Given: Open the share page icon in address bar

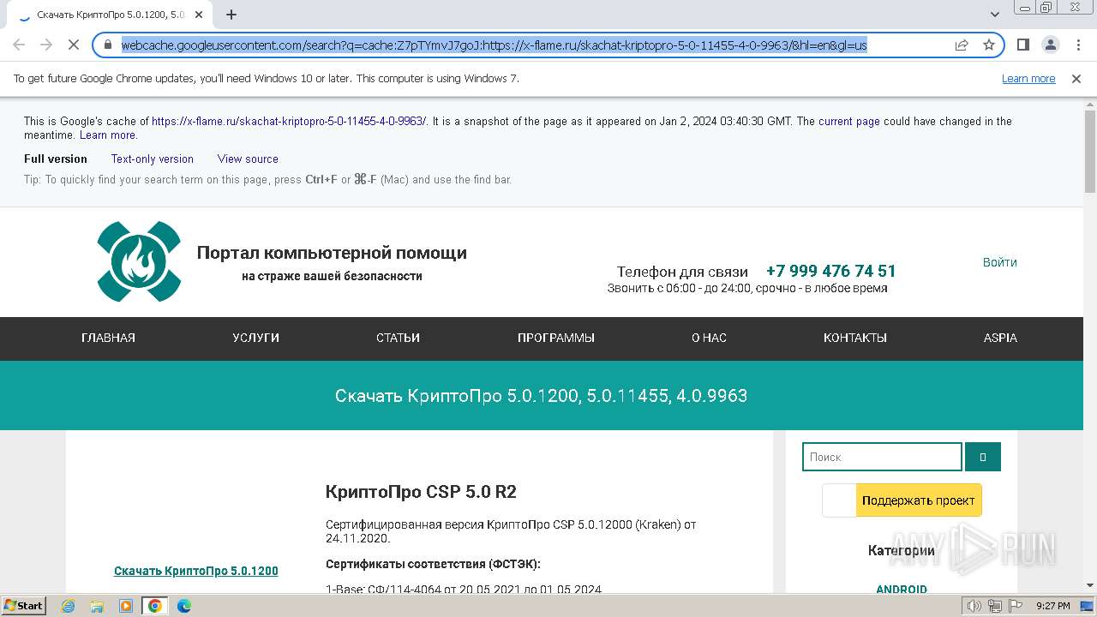Looking at the screenshot, I should (962, 45).
